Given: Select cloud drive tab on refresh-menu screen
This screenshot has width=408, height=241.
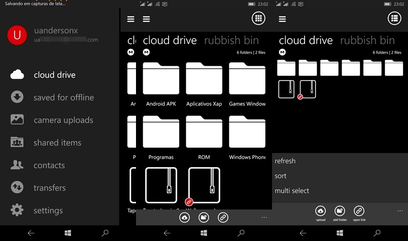Looking at the screenshot, I should click(x=306, y=41).
